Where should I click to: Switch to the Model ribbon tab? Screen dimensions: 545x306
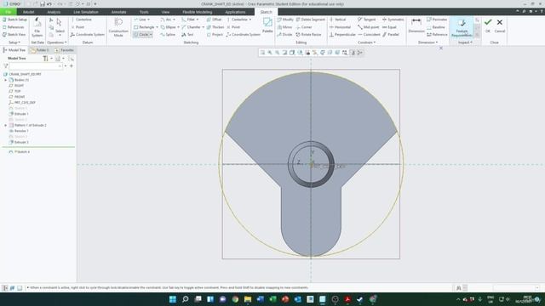28,12
